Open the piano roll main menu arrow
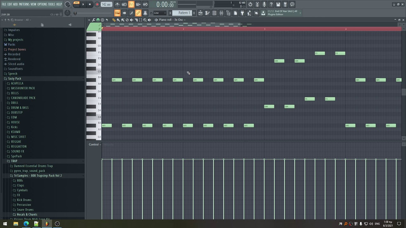 click(x=89, y=20)
